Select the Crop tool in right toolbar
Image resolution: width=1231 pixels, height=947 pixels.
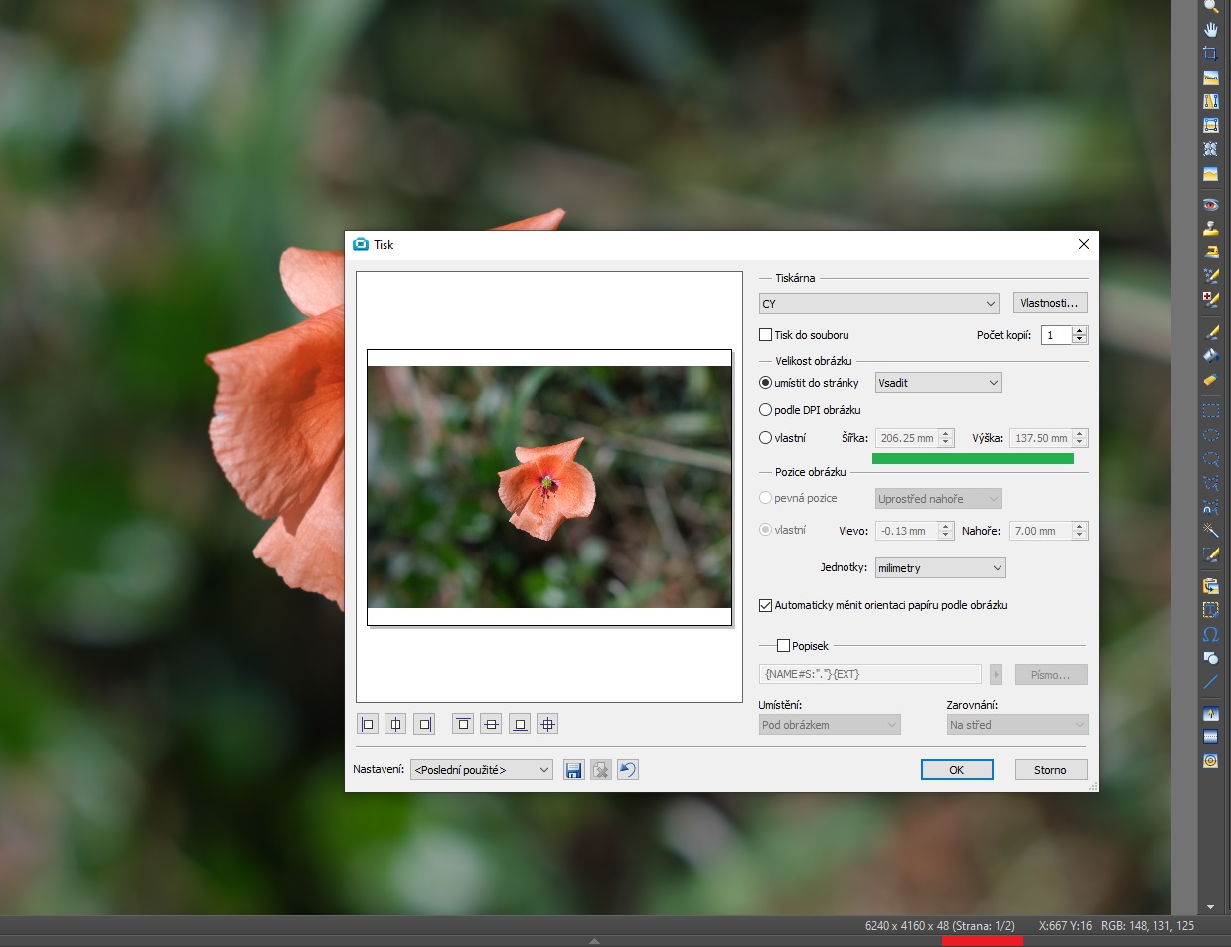1210,54
